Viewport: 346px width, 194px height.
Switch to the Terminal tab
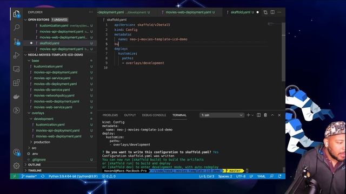[179, 115]
